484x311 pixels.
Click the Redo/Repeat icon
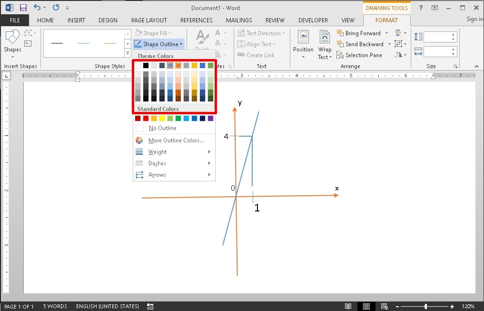pyautogui.click(x=56, y=8)
